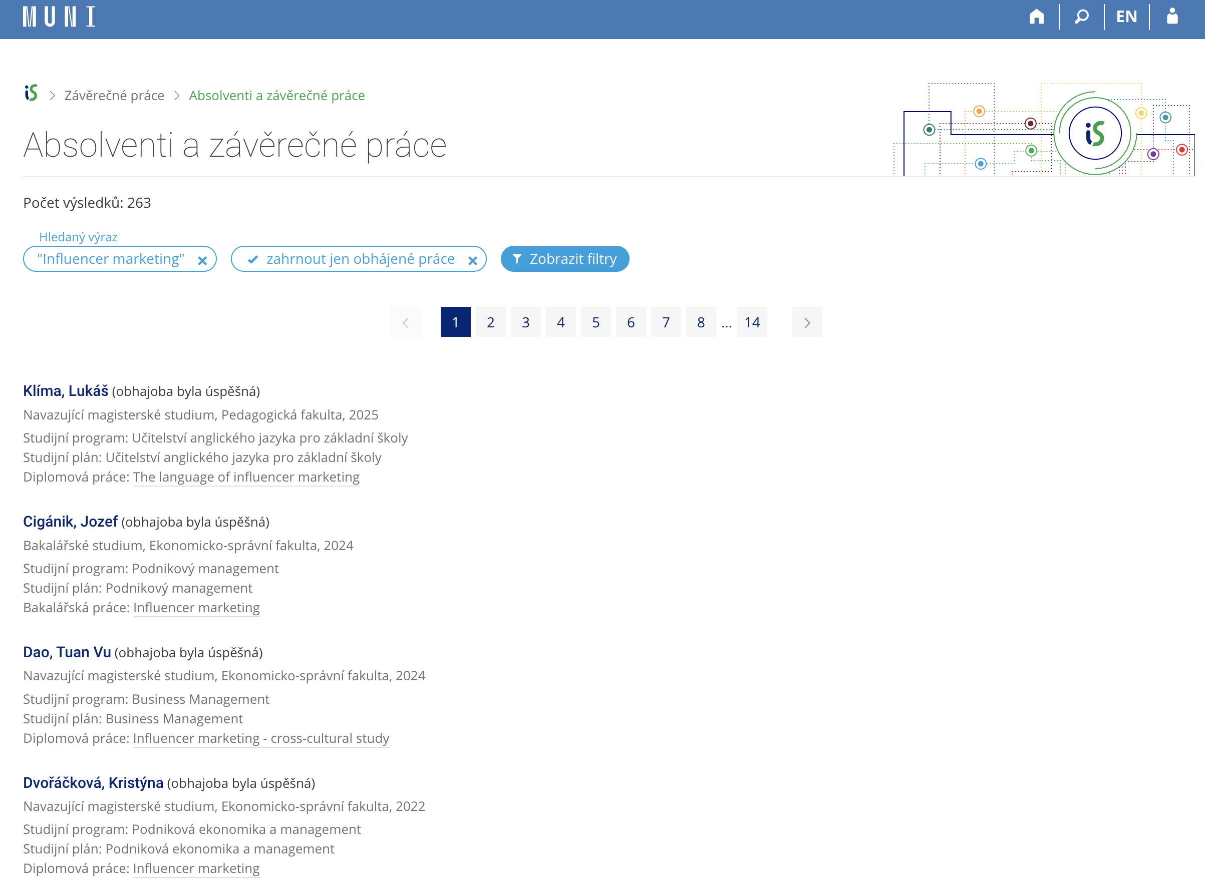Jump to last results page 14
The height and width of the screenshot is (894, 1205).
[752, 322]
